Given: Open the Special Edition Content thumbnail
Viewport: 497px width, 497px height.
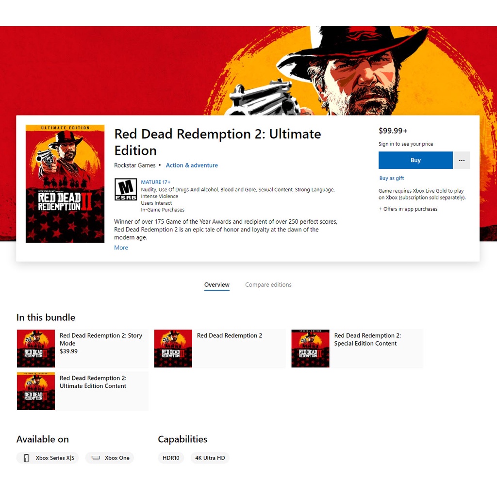Looking at the screenshot, I should tap(311, 348).
